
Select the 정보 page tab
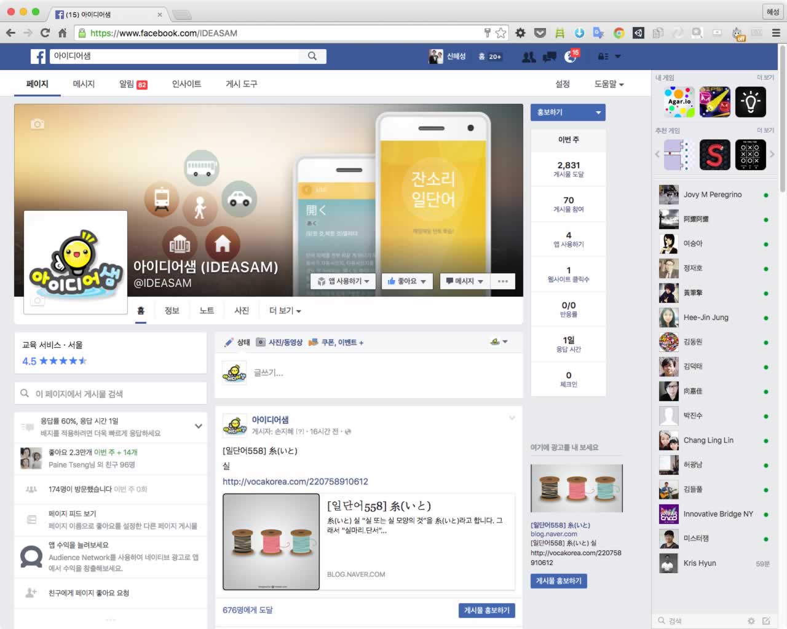point(172,311)
